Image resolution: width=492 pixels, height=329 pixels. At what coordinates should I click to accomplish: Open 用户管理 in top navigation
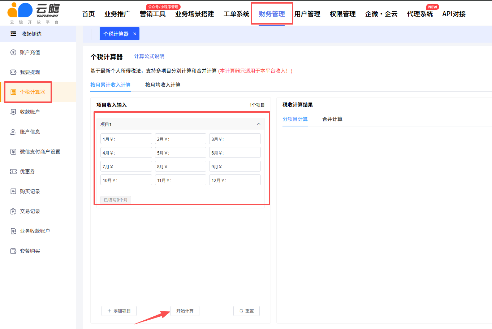[x=307, y=14]
